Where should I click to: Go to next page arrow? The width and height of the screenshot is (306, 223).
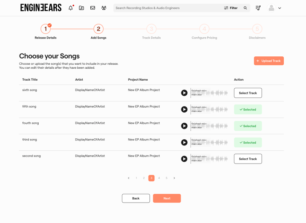174,178
